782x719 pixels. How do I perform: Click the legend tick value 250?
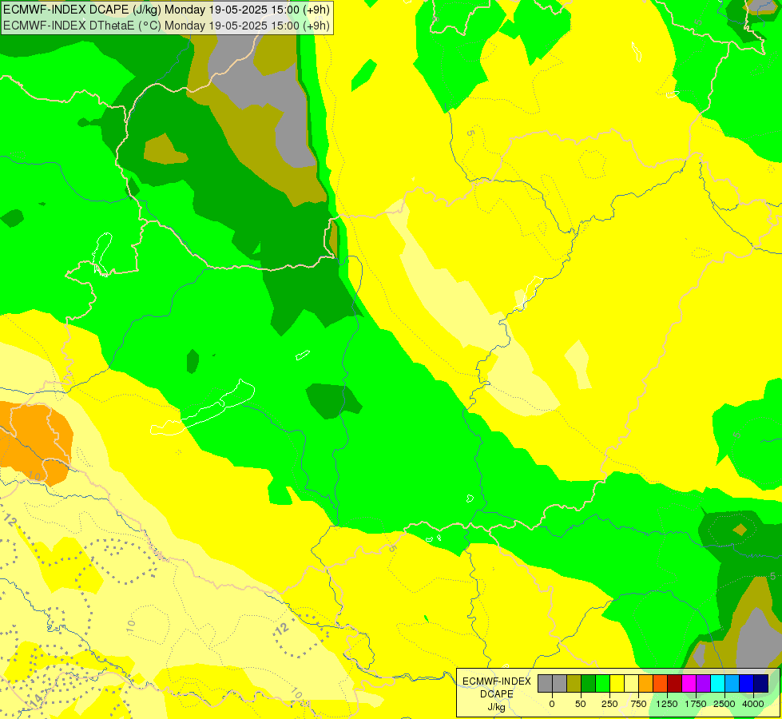609,704
